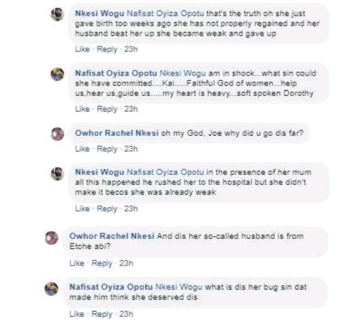Reply to the "presence of her mum" comment
Viewport: 360px width, 327px height.
107,209
